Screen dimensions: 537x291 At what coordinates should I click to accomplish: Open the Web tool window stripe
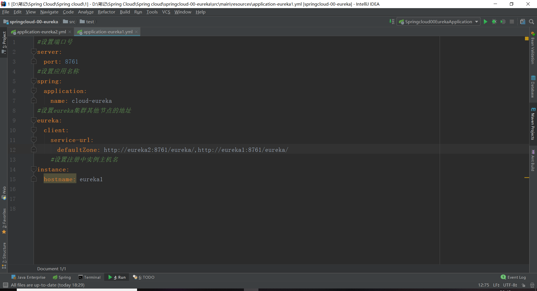4,193
